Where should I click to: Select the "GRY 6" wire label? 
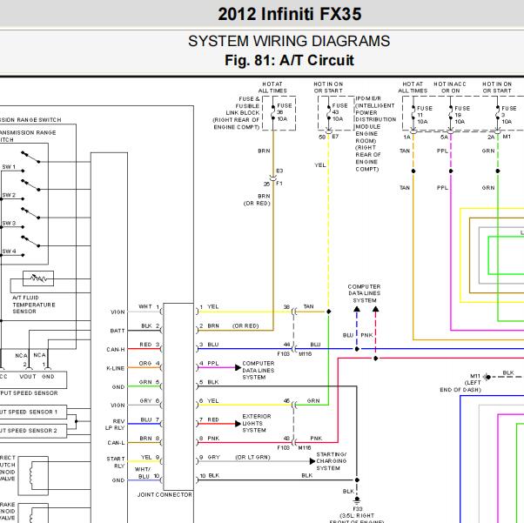click(x=150, y=400)
